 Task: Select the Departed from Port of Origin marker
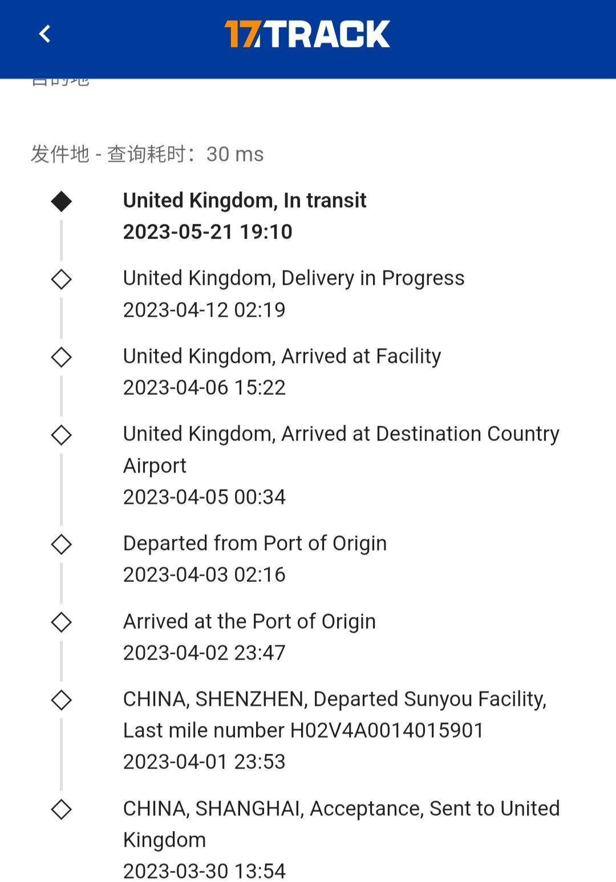(61, 544)
